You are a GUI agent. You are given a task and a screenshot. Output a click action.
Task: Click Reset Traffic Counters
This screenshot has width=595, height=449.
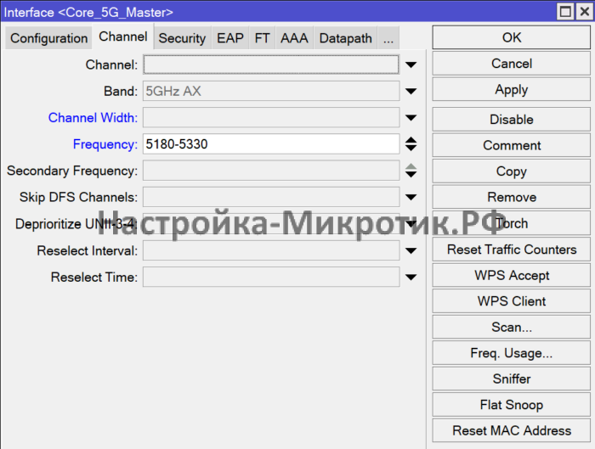(512, 250)
